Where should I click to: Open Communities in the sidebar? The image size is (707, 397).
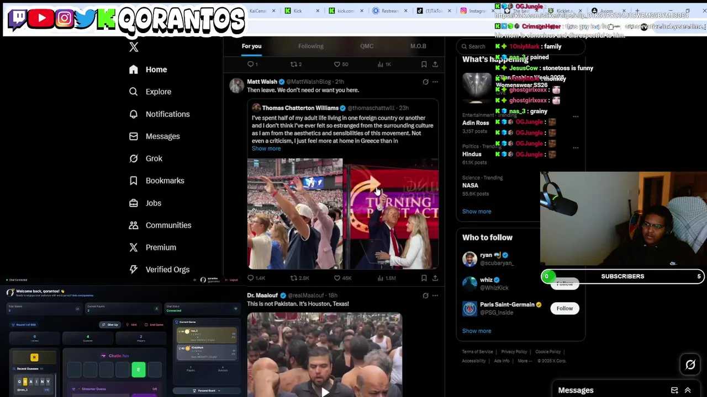coord(160,225)
